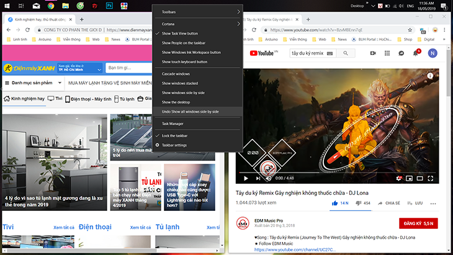This screenshot has height=255, width=453.
Task: Open Task Manager from context menu
Action: 198,123
